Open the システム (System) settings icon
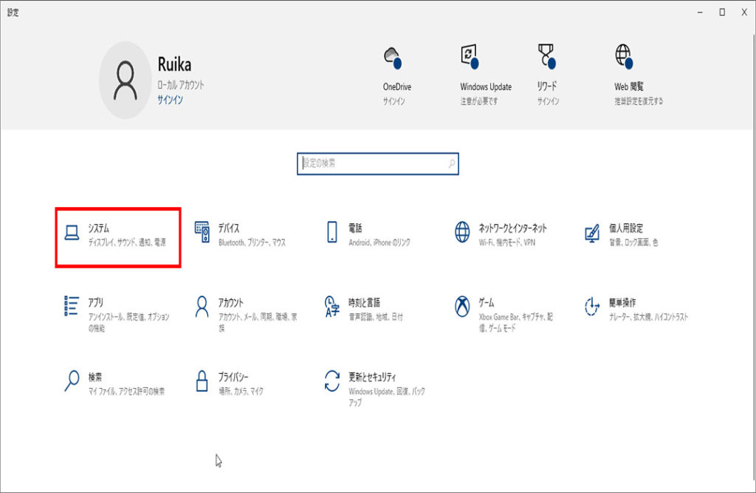The width and height of the screenshot is (756, 493). tap(72, 234)
